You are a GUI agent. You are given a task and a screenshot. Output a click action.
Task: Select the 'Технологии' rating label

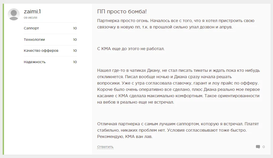[34, 39]
